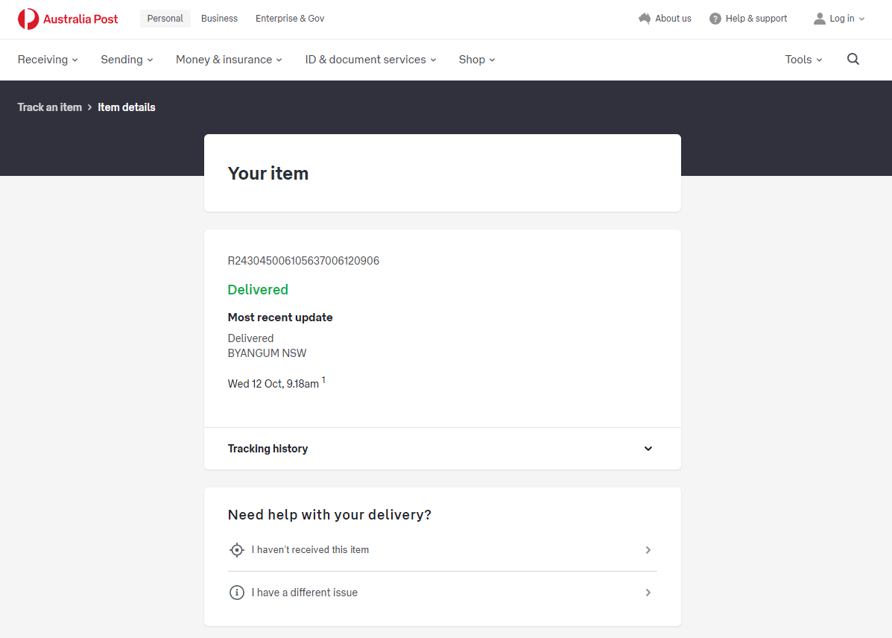
Task: Expand the Money & insurance menu
Action: point(229,60)
